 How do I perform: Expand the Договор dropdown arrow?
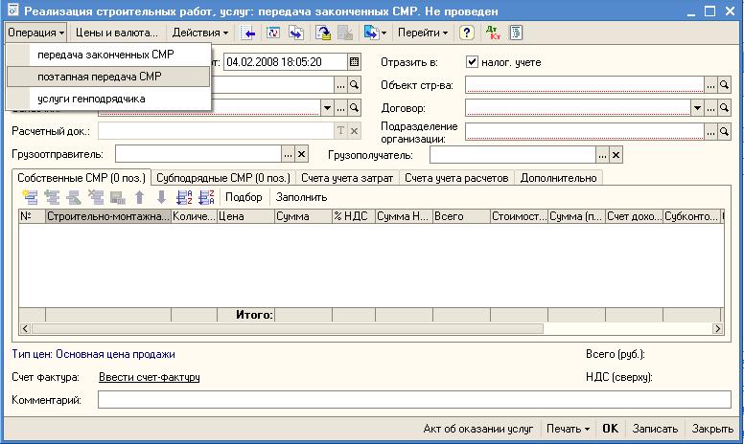697,108
